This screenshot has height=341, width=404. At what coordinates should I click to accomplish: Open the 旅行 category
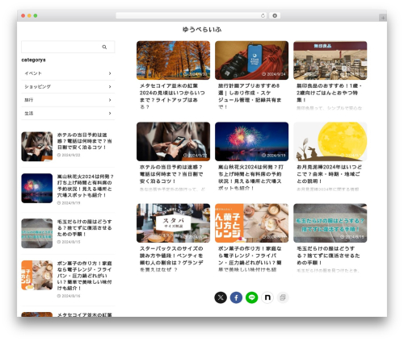tap(68, 100)
